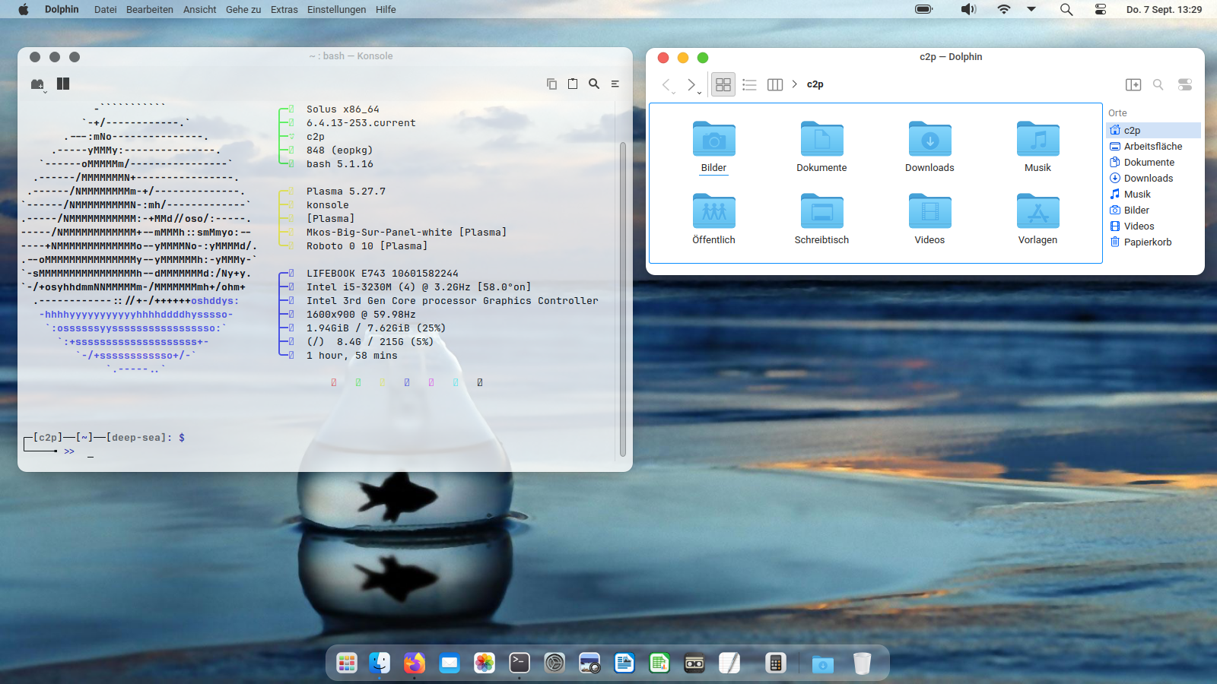The image size is (1217, 684).
Task: Open the Bearbeiten menu
Action: coord(150,9)
